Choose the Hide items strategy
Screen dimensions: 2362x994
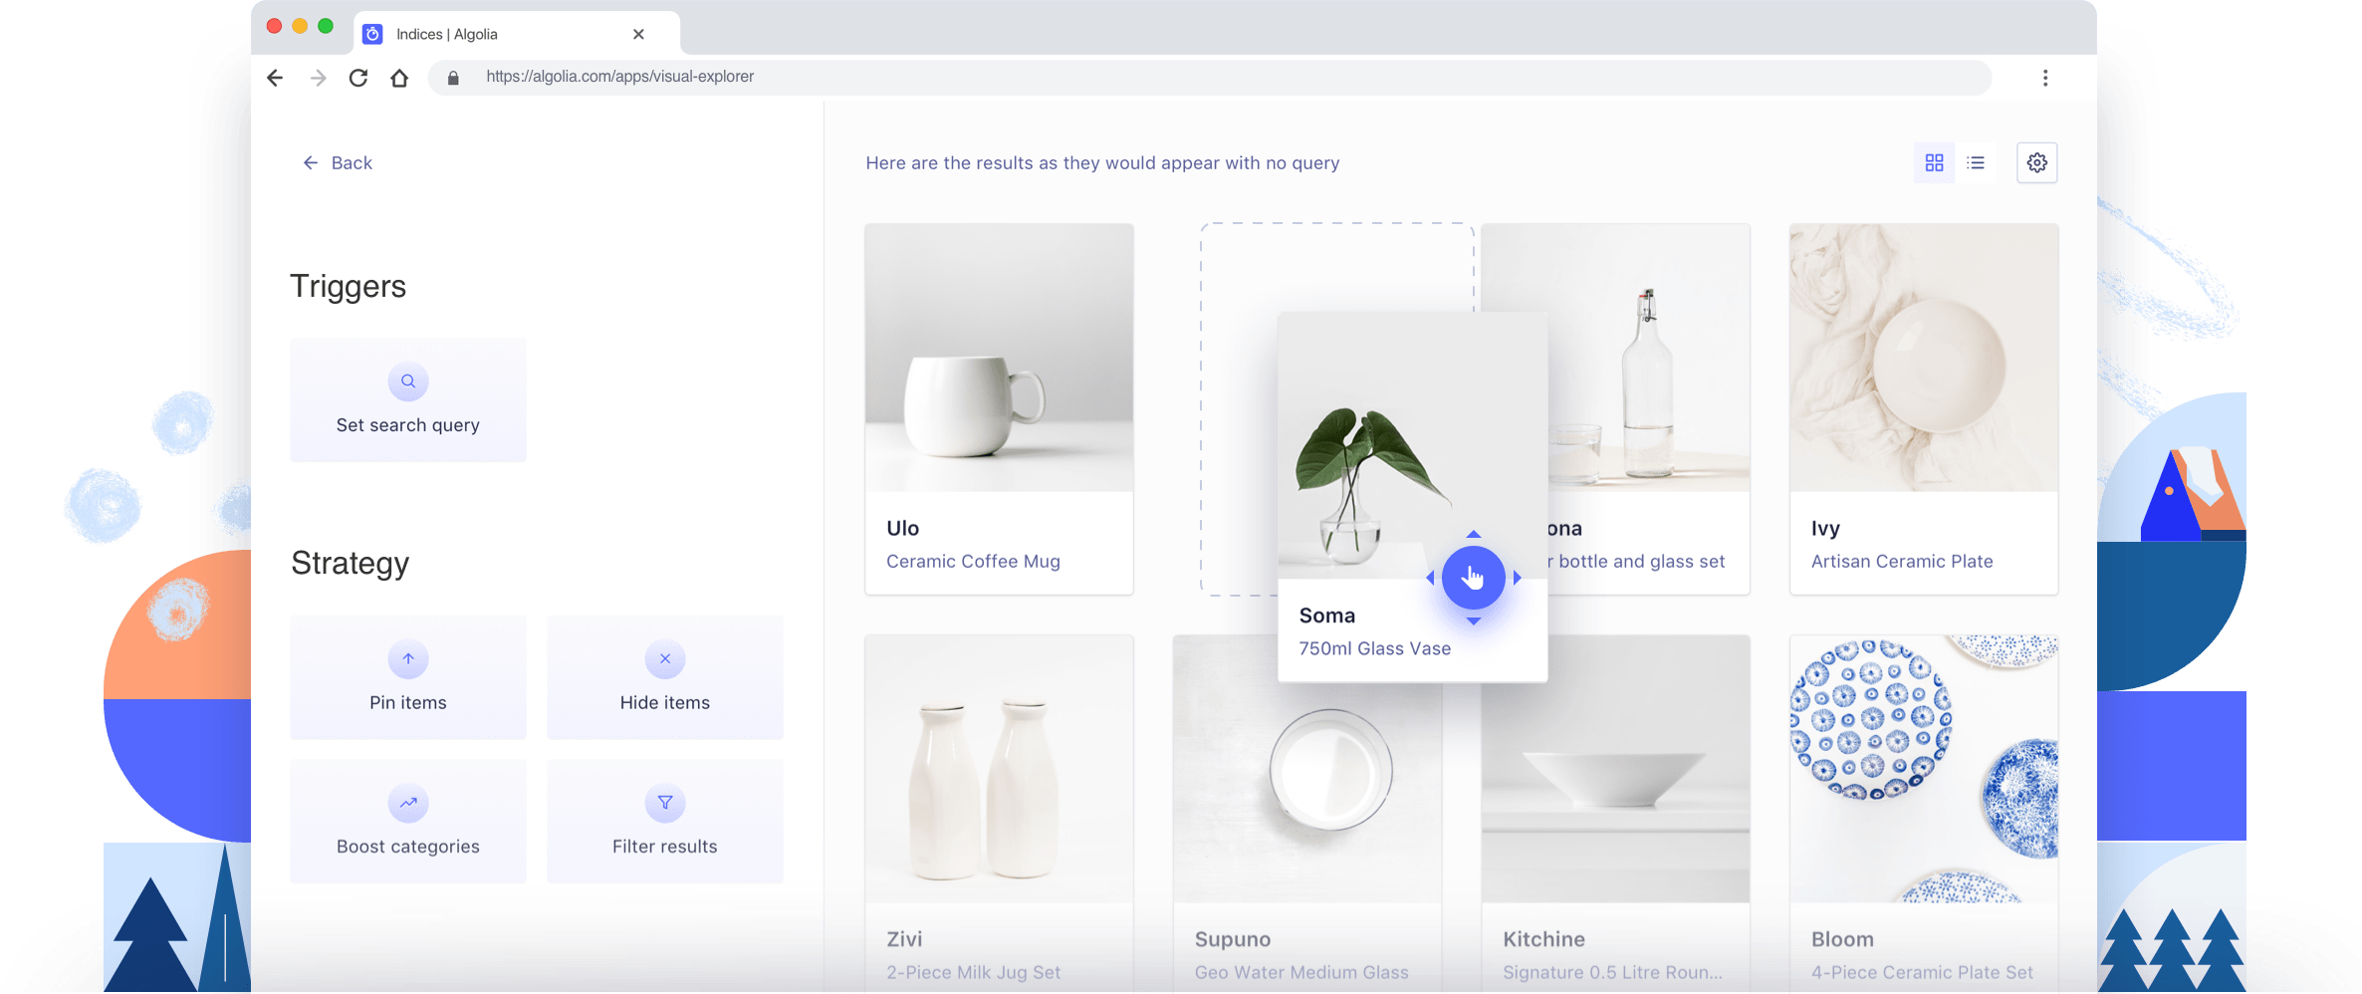[665, 677]
